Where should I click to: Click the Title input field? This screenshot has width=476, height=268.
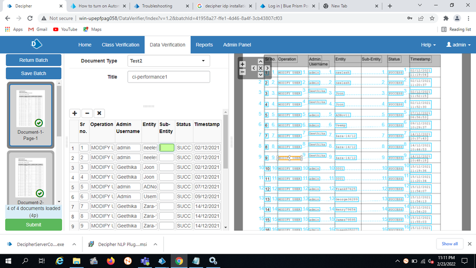coord(169,77)
